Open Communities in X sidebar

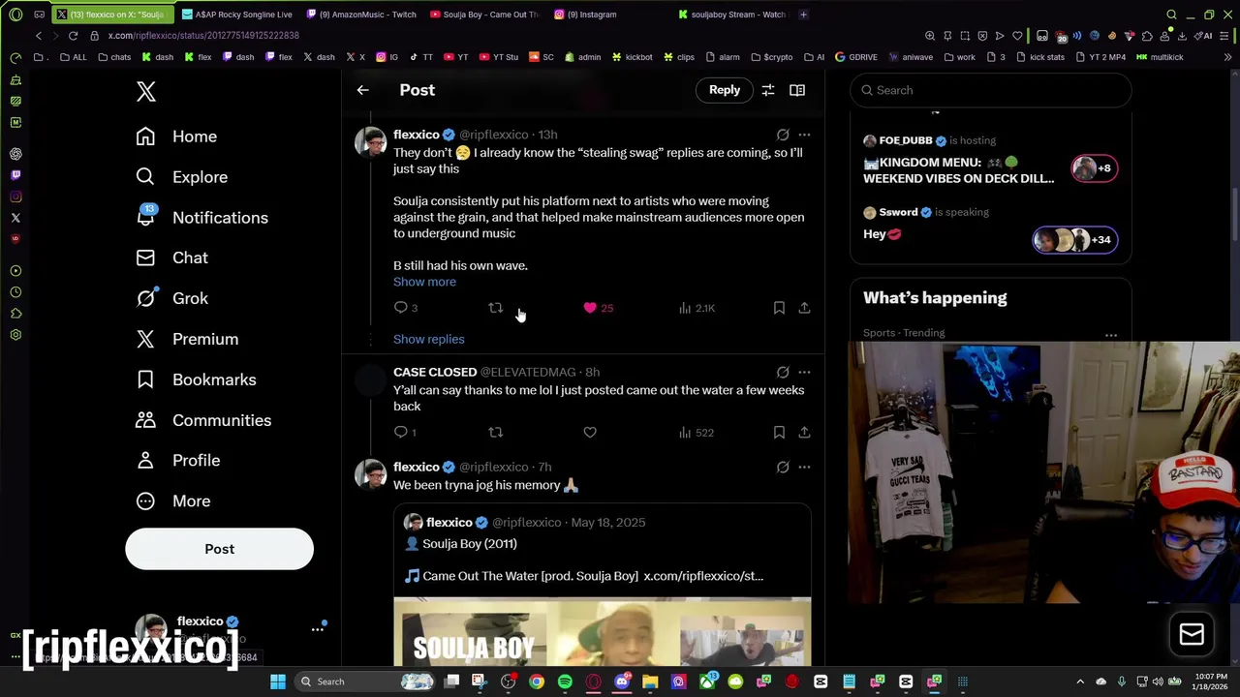[x=203, y=420]
